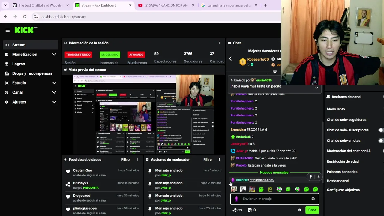
Task: Click the Kick logo
Action: [26, 30]
